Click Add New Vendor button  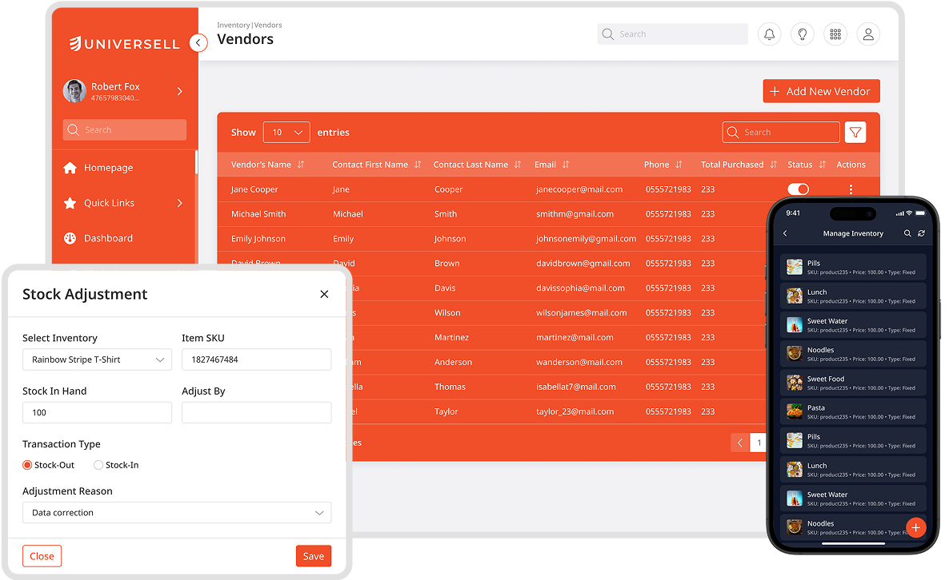pyautogui.click(x=821, y=91)
